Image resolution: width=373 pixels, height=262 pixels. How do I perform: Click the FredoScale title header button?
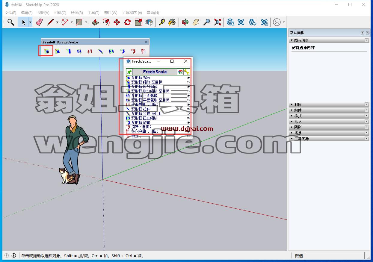pos(155,72)
